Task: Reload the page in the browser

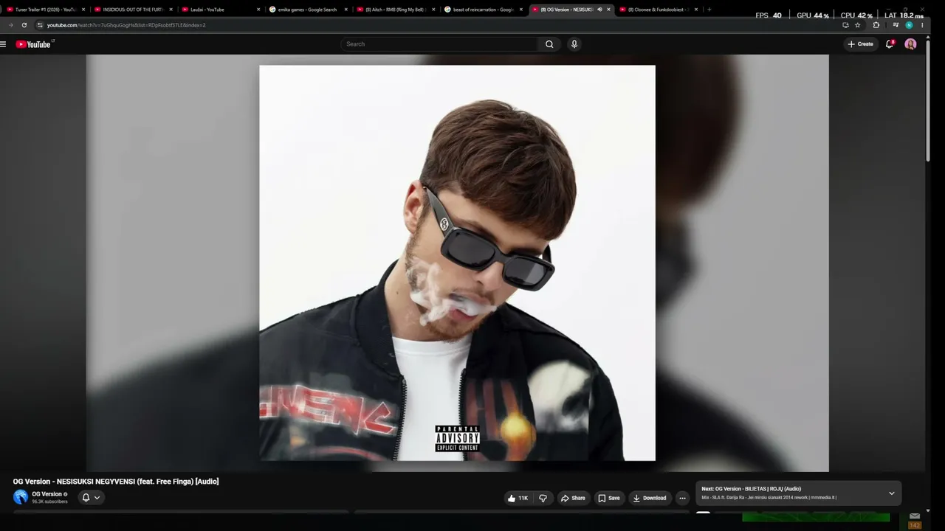Action: pyautogui.click(x=24, y=25)
